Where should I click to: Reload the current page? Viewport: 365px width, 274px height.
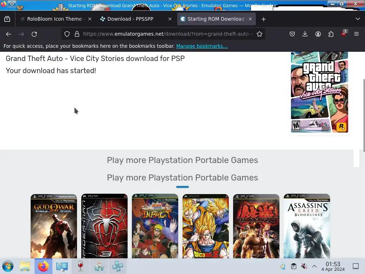[34, 34]
